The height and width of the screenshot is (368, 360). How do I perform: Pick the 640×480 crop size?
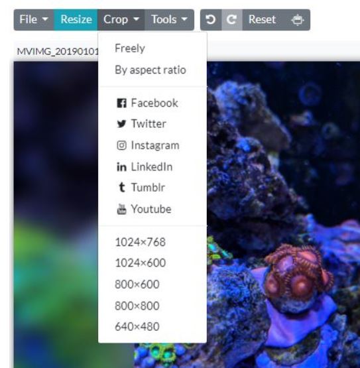click(x=137, y=327)
